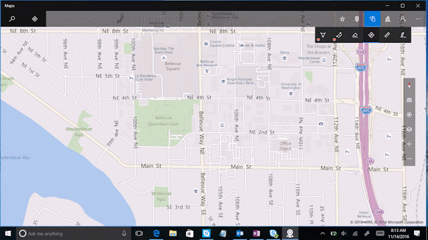The height and width of the screenshot is (240, 428).
Task: Launch Microsoft Edge from taskbar
Action: pyautogui.click(x=156, y=233)
